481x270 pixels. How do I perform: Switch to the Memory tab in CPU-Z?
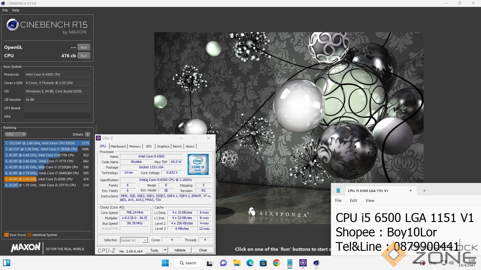point(135,146)
